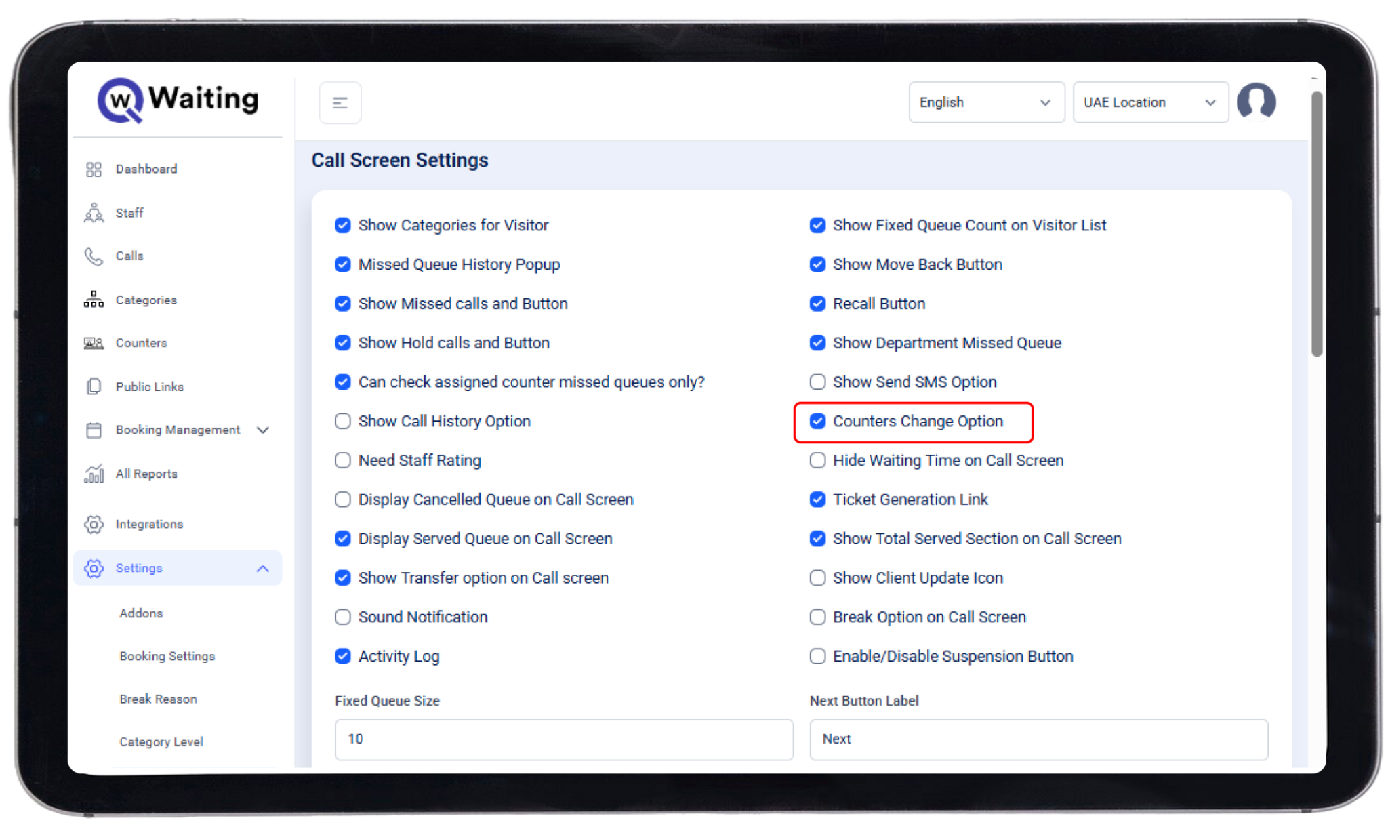Enable Show Call History Option
This screenshot has width=1388, height=833.
click(x=343, y=422)
